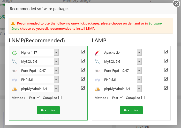
Task: Click the PHP icon under LNMP
Action: pyautogui.click(x=14, y=80)
